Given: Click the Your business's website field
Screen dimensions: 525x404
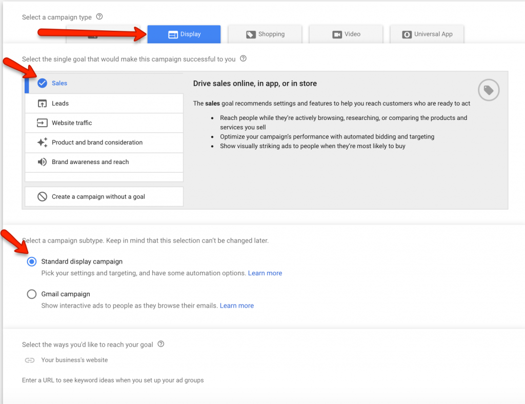Looking at the screenshot, I should (x=74, y=360).
